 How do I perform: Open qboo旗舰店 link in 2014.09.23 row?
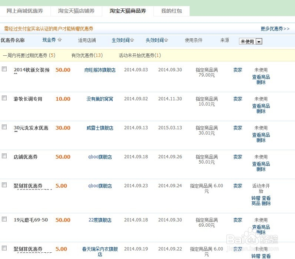tap(100, 186)
